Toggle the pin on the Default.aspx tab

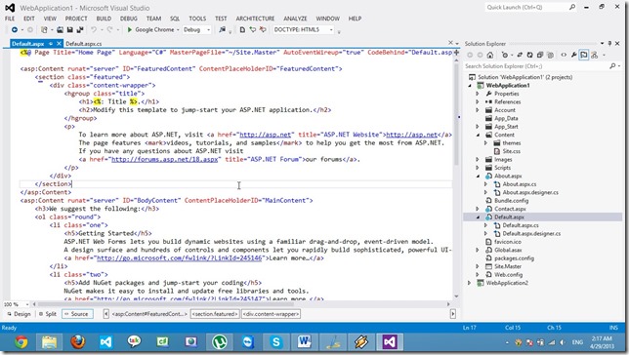tap(51, 43)
